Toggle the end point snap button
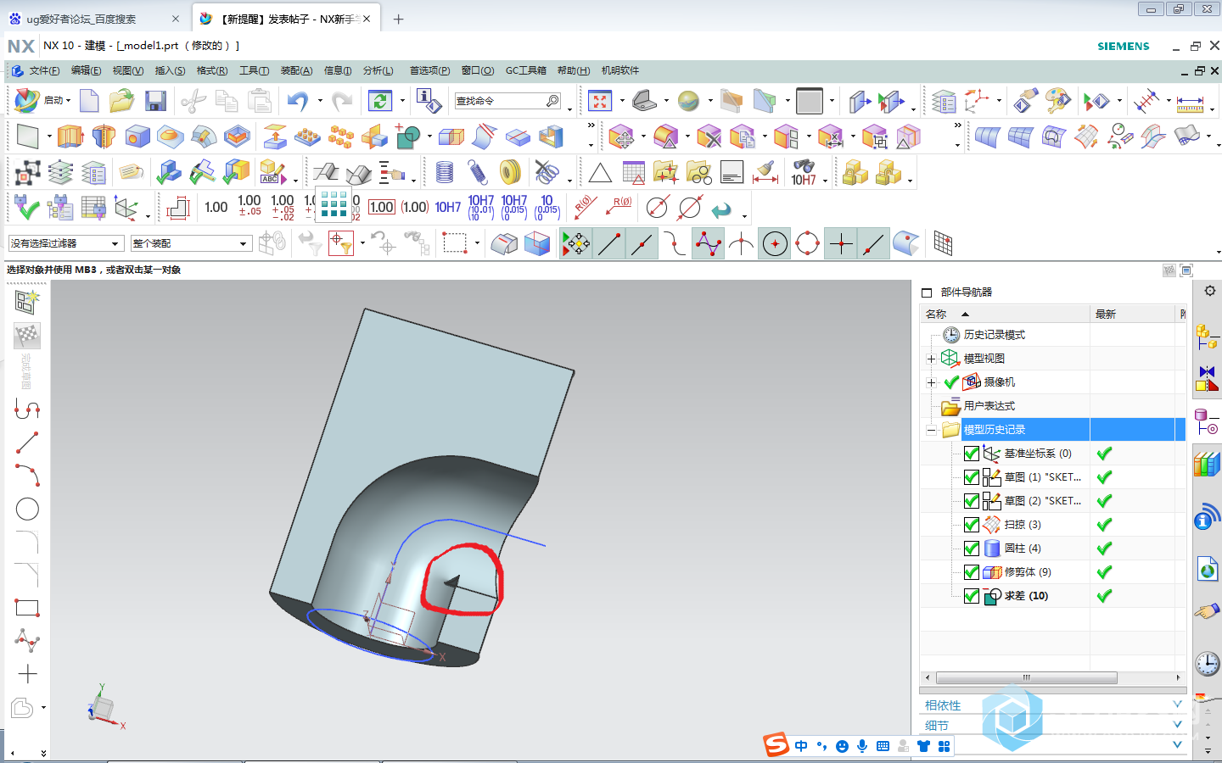The width and height of the screenshot is (1222, 763). 609,244
